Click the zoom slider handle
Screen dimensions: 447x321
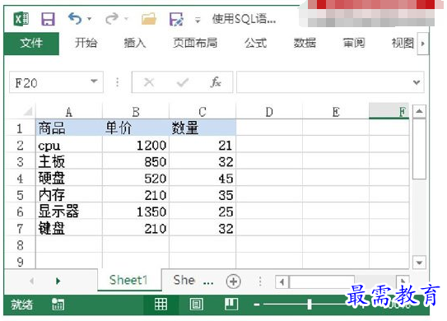[x=310, y=305]
